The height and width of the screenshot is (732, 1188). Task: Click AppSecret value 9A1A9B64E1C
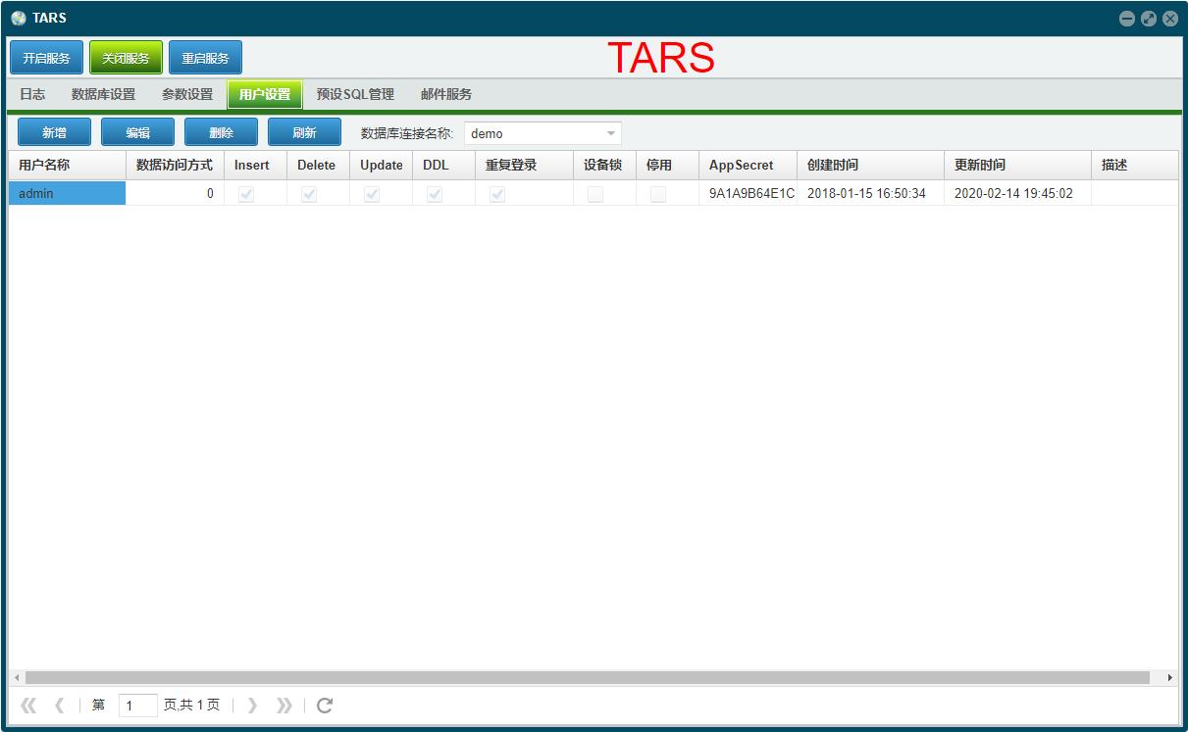pyautogui.click(x=750, y=193)
